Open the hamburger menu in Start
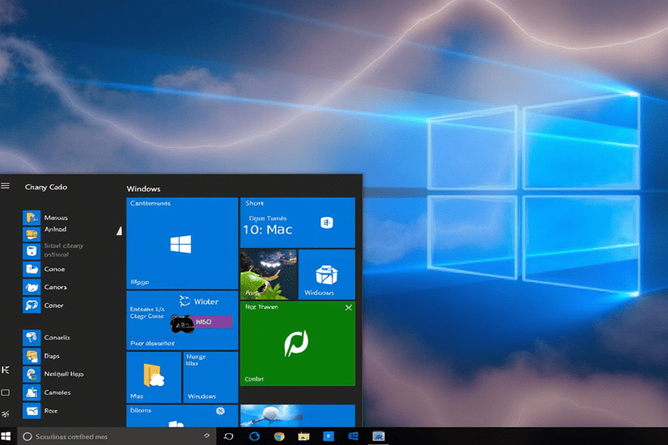 point(5,186)
